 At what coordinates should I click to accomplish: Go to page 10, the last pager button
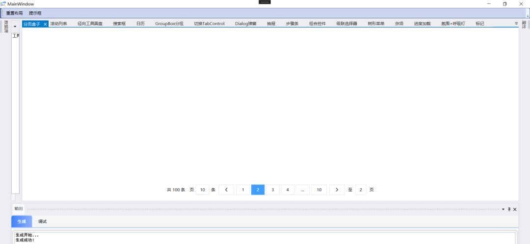coord(319,190)
